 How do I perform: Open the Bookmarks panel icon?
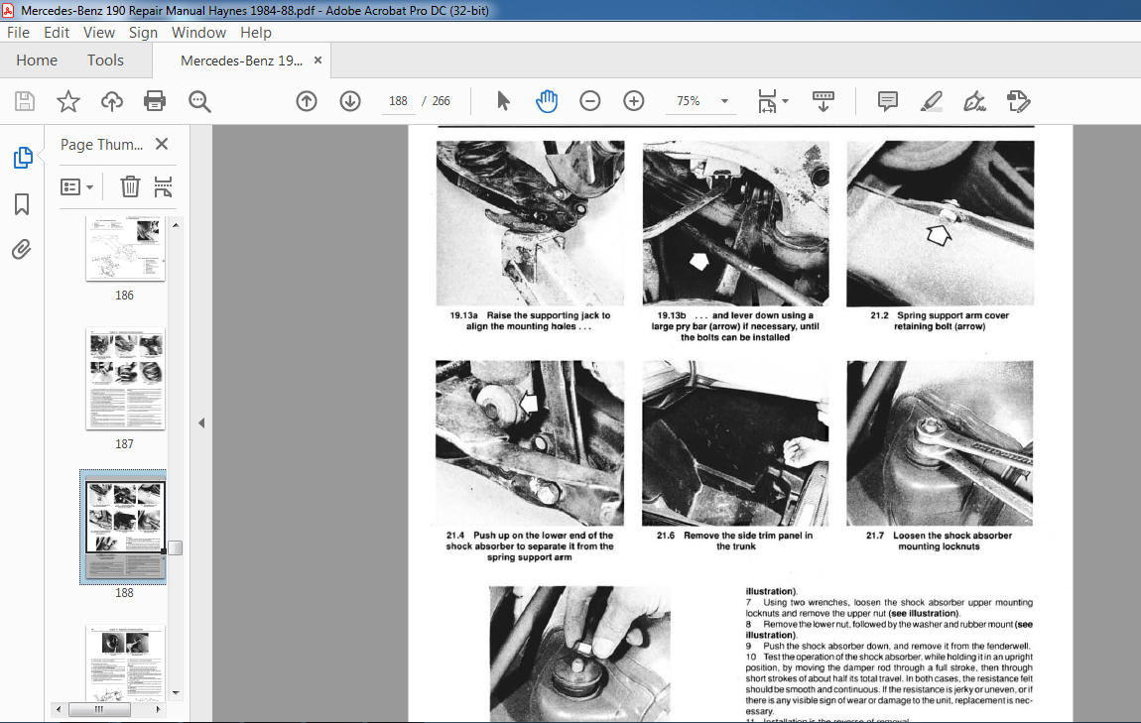coord(22,204)
